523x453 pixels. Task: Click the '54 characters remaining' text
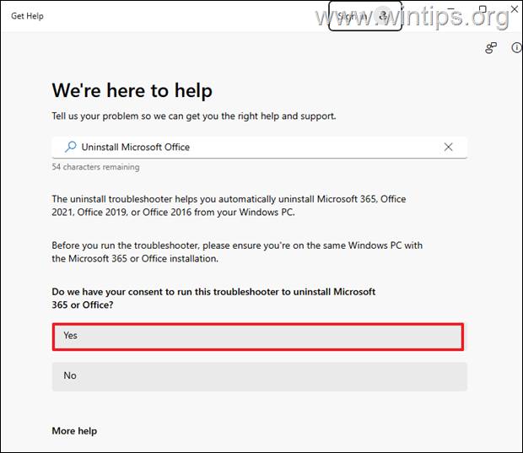click(95, 167)
